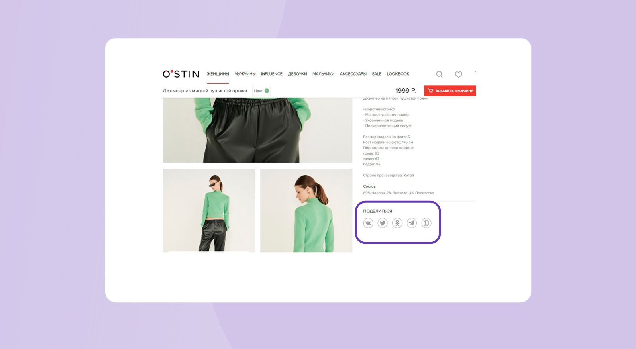The width and height of the screenshot is (636, 349).
Task: Open the ДЕВОЧКИ category
Action: coord(298,74)
